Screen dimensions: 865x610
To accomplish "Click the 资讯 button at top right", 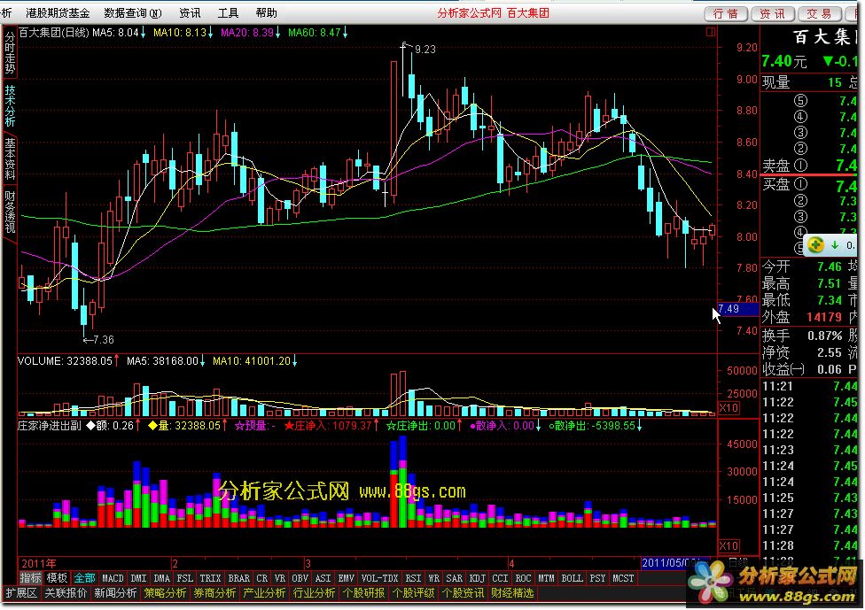I will pyautogui.click(x=772, y=14).
